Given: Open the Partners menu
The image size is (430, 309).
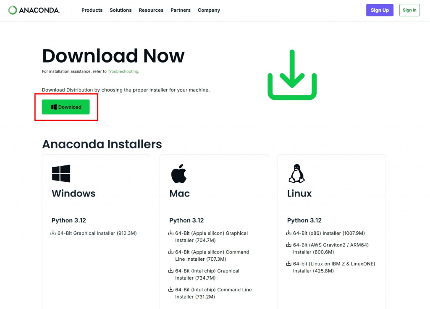Looking at the screenshot, I should pyautogui.click(x=181, y=10).
